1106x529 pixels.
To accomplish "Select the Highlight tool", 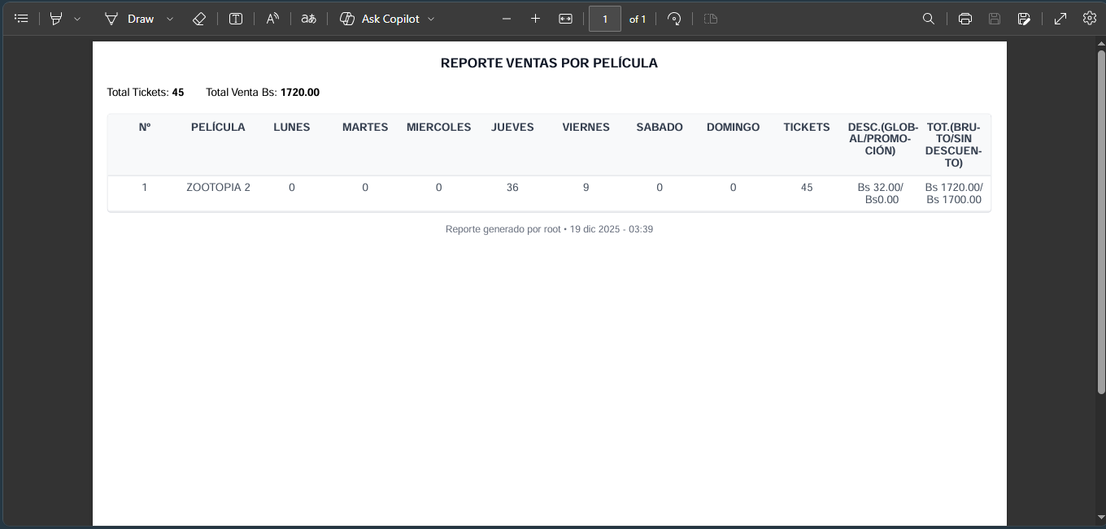I will point(55,18).
